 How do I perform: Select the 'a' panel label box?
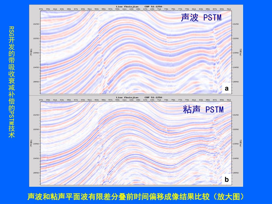pyautogui.click(x=227, y=88)
